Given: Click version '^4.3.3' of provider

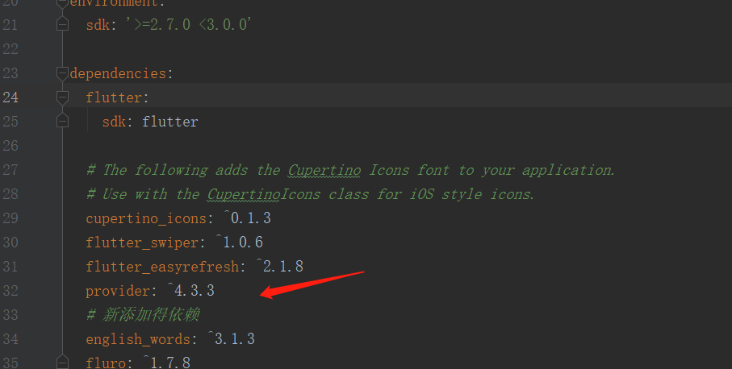Looking at the screenshot, I should pyautogui.click(x=190, y=291).
